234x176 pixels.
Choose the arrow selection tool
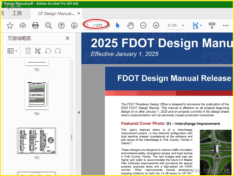click(x=118, y=26)
